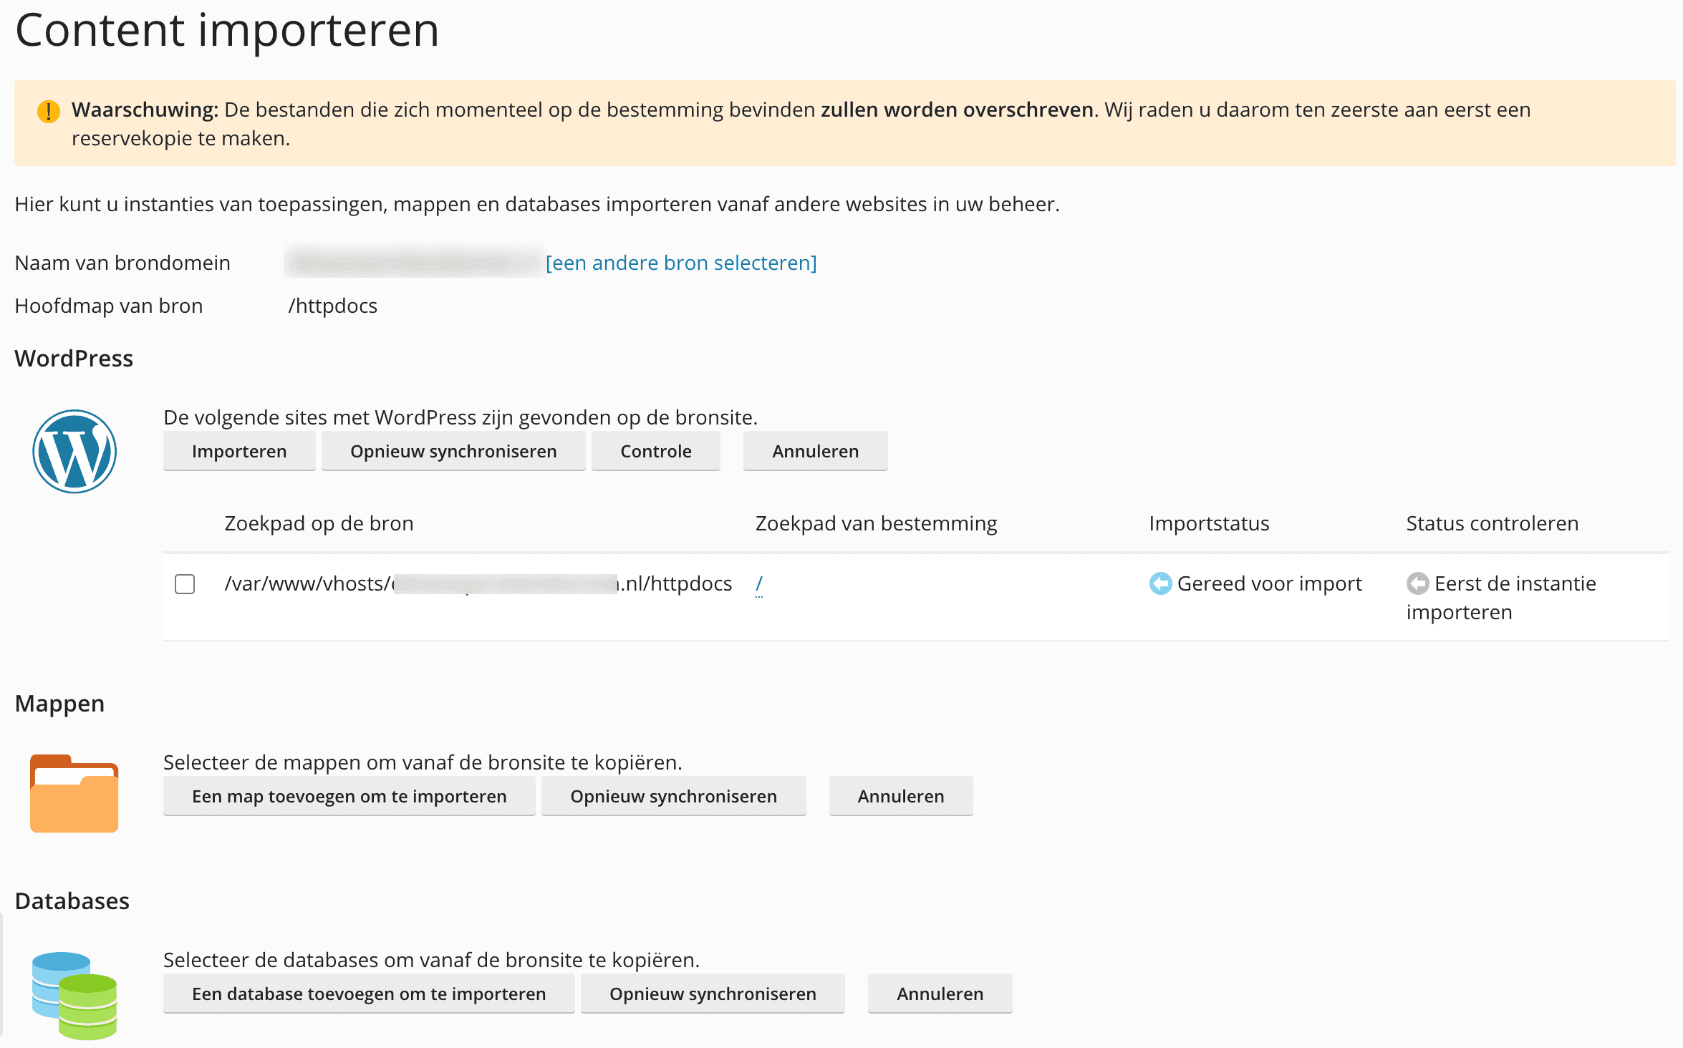Click 'Een database toevoegen om te importeren'

369,994
